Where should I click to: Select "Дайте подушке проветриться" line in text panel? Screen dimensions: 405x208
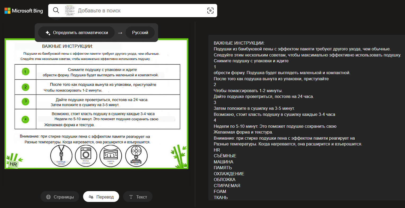coord(264,97)
